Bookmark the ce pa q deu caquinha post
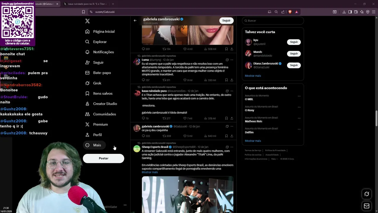 click(227, 136)
